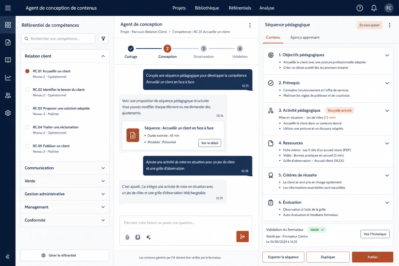399x266 pixels.
Task: Open the users icon in left sidebar
Action: pos(8,95)
